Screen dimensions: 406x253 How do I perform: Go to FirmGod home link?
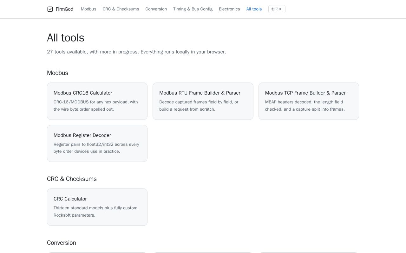(60, 9)
